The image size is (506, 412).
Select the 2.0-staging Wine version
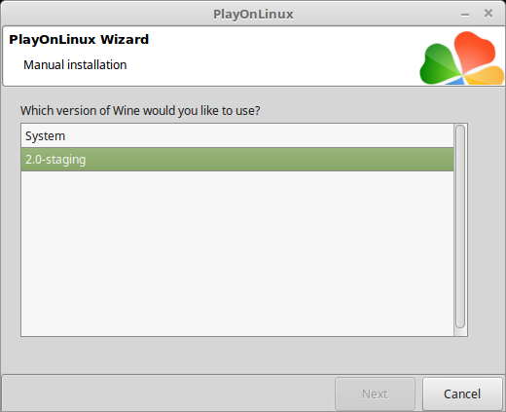coord(237,160)
